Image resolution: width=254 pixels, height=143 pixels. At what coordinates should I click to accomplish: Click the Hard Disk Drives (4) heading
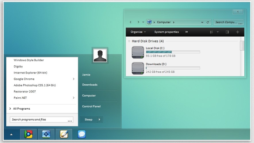[148, 41]
